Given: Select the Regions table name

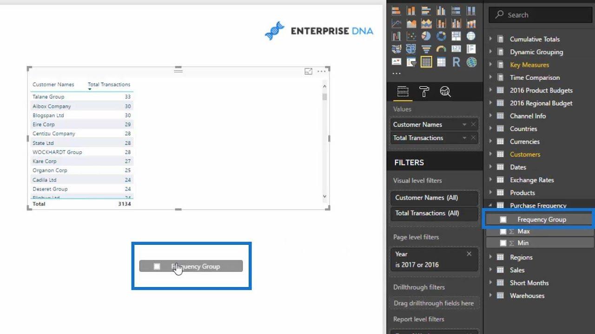Looking at the screenshot, I should tap(521, 257).
